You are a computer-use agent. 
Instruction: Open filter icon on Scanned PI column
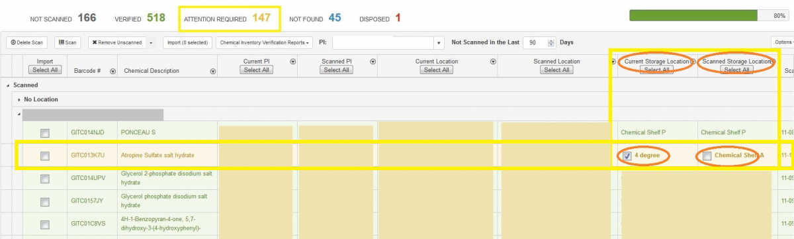tap(373, 61)
